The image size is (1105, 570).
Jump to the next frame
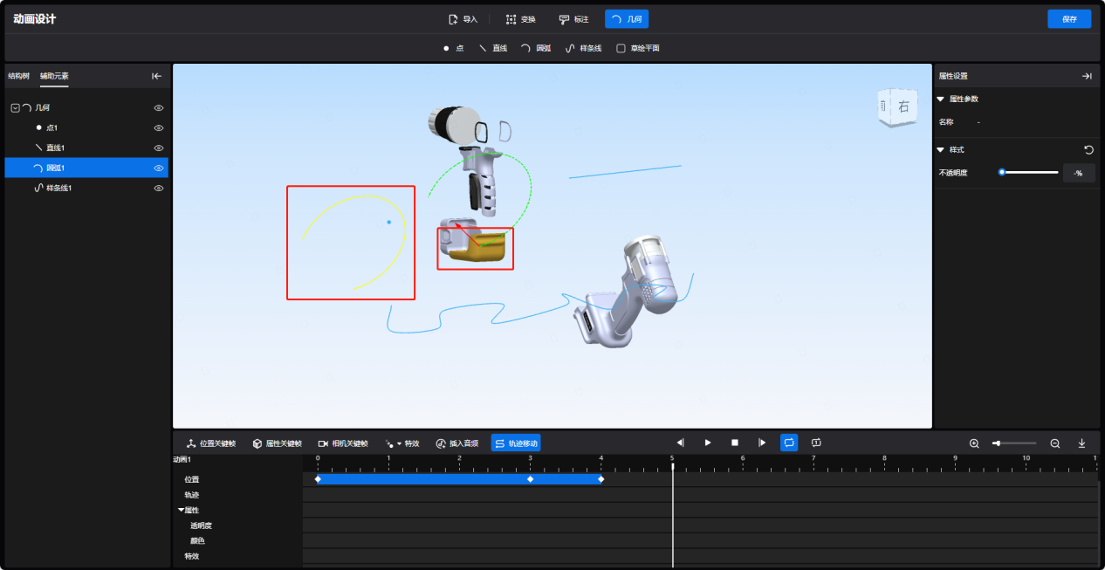click(762, 443)
